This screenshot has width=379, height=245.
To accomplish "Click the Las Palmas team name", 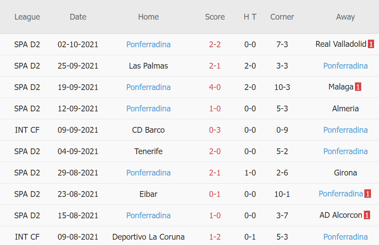I will 148,65.
